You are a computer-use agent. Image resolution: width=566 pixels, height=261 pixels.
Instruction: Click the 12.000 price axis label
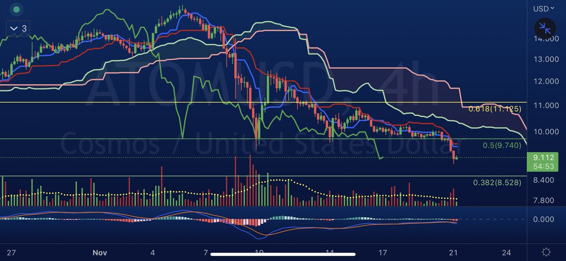point(546,82)
